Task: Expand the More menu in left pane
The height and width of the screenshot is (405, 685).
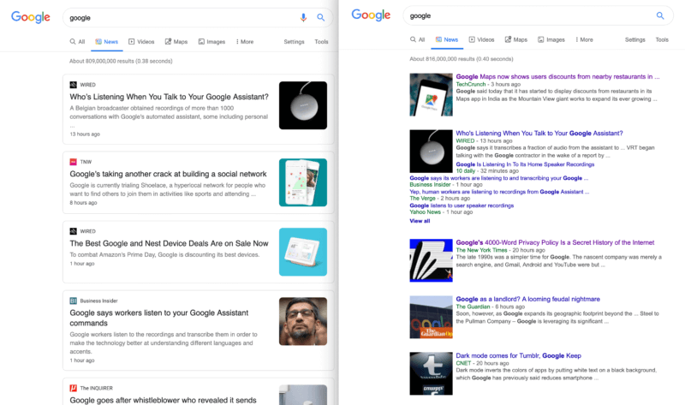Action: tap(245, 41)
